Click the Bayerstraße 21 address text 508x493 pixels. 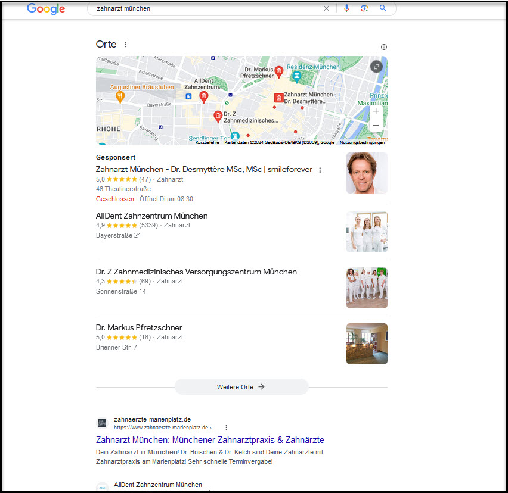click(119, 236)
